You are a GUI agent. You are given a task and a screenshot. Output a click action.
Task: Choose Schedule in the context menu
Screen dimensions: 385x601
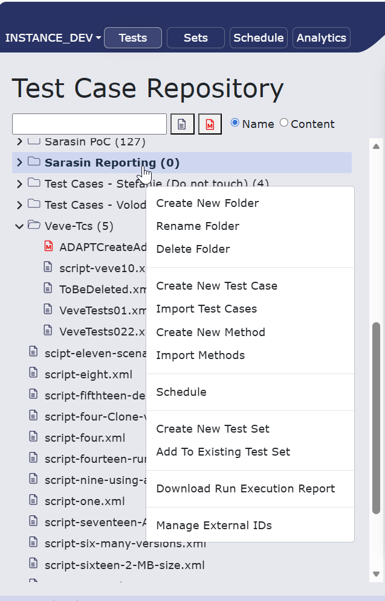(250, 392)
